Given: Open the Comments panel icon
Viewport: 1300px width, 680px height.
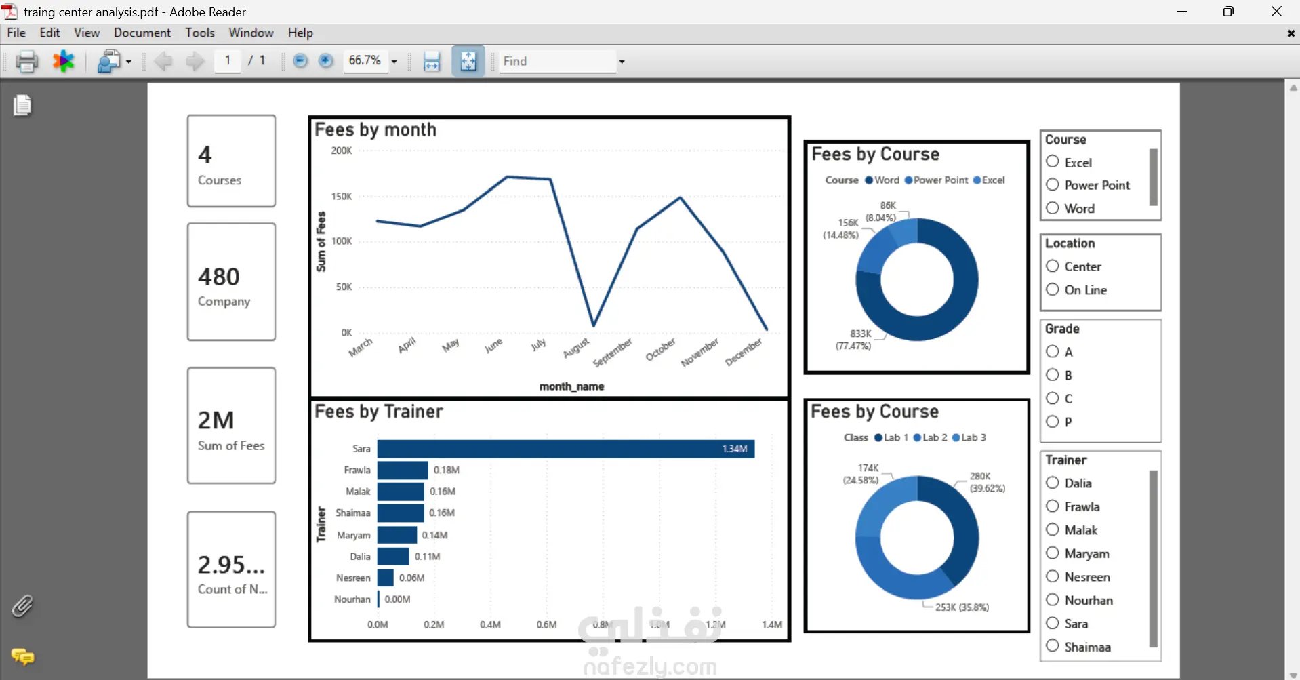Looking at the screenshot, I should coord(22,656).
